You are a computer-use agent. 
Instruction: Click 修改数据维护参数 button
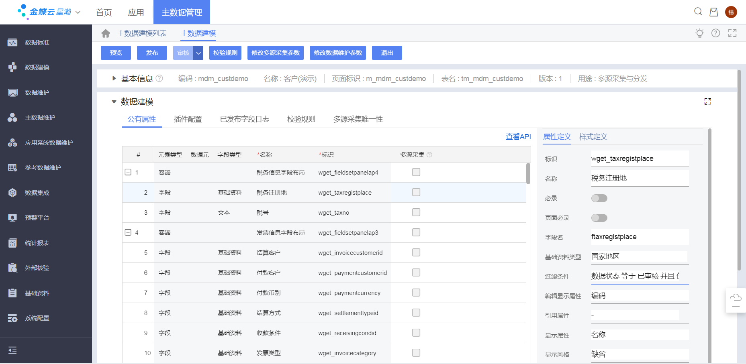point(338,53)
